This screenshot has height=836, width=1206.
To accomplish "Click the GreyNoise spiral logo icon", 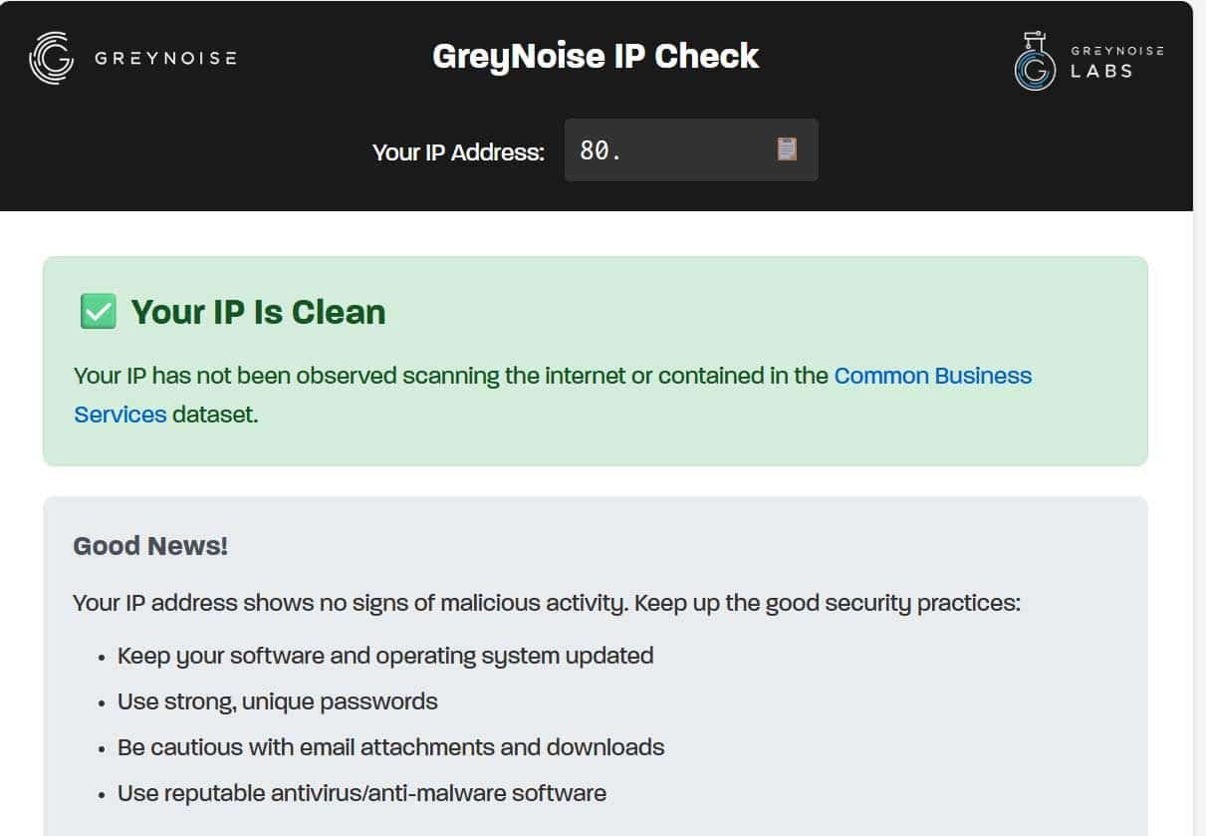I will (x=52, y=58).
